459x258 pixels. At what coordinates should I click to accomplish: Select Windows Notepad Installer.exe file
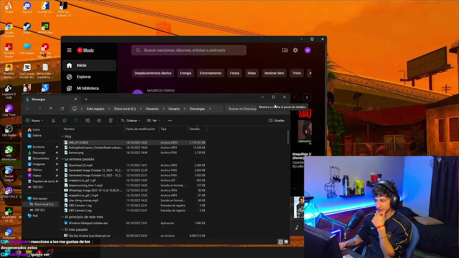(x=134, y=223)
